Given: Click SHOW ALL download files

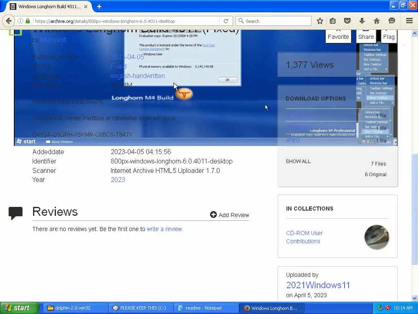Looking at the screenshot, I should [298, 161].
